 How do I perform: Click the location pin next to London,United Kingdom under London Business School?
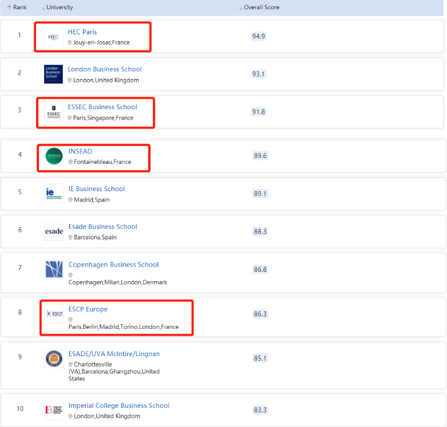(x=70, y=80)
